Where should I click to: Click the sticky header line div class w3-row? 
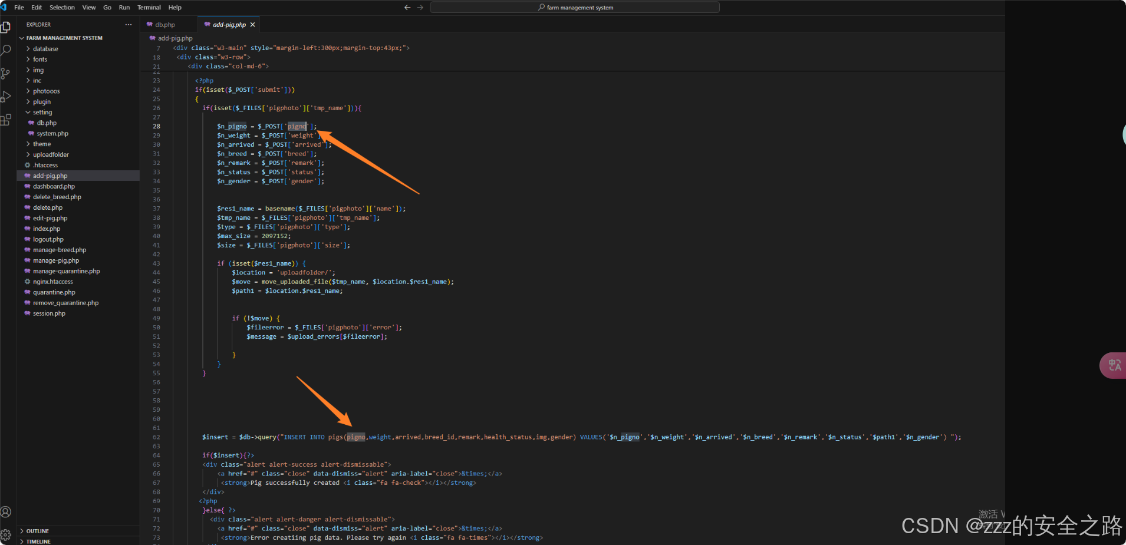213,57
